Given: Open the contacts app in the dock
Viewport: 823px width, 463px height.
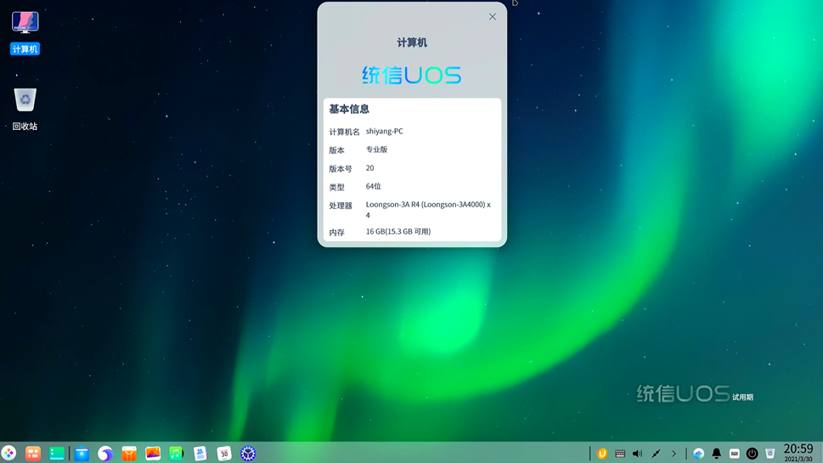Looking at the screenshot, I should [x=200, y=454].
